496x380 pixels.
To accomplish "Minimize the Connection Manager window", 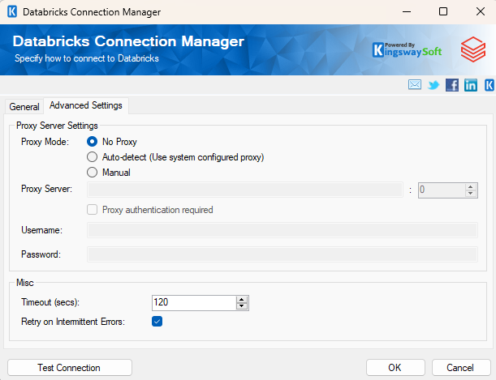I will coord(407,11).
